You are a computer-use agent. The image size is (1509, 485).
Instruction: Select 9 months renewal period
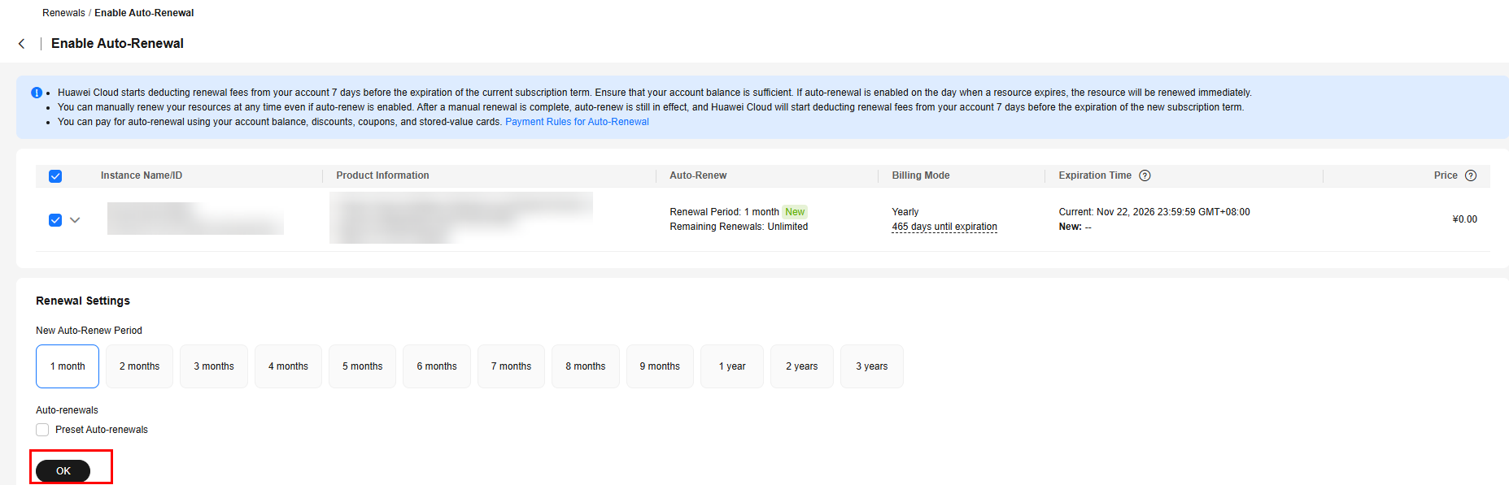click(660, 366)
